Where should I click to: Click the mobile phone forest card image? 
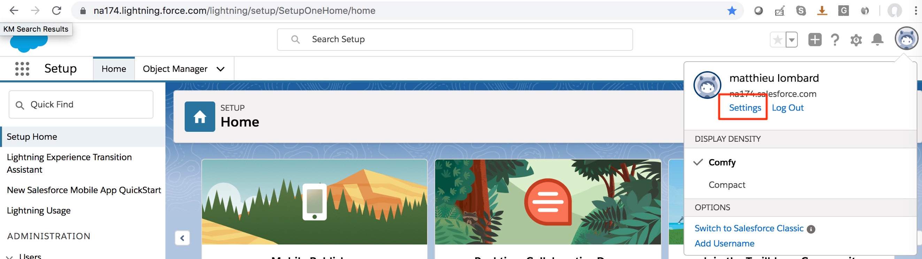point(314,202)
